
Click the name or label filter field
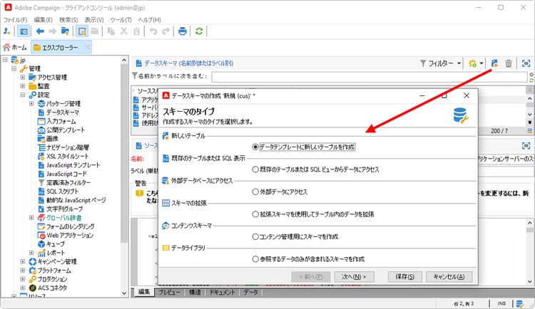pyautogui.click(x=370, y=77)
